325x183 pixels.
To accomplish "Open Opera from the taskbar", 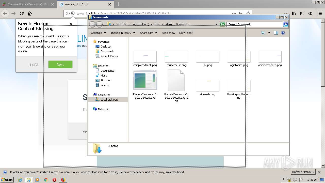I will pos(54,180).
